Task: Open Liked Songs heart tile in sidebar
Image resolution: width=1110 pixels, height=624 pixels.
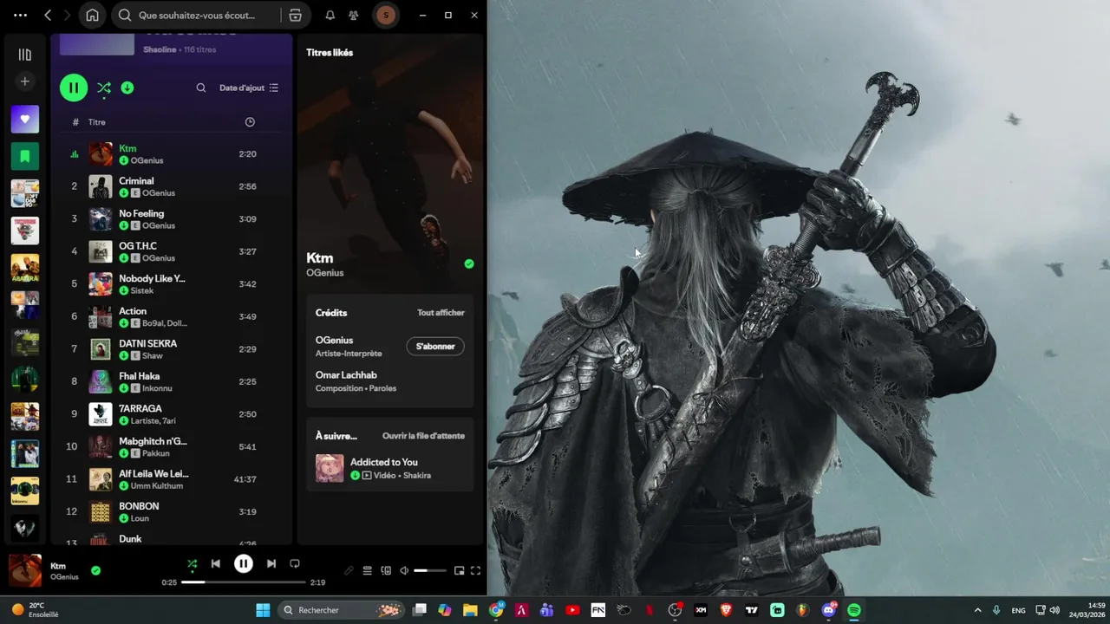Action: tap(24, 119)
